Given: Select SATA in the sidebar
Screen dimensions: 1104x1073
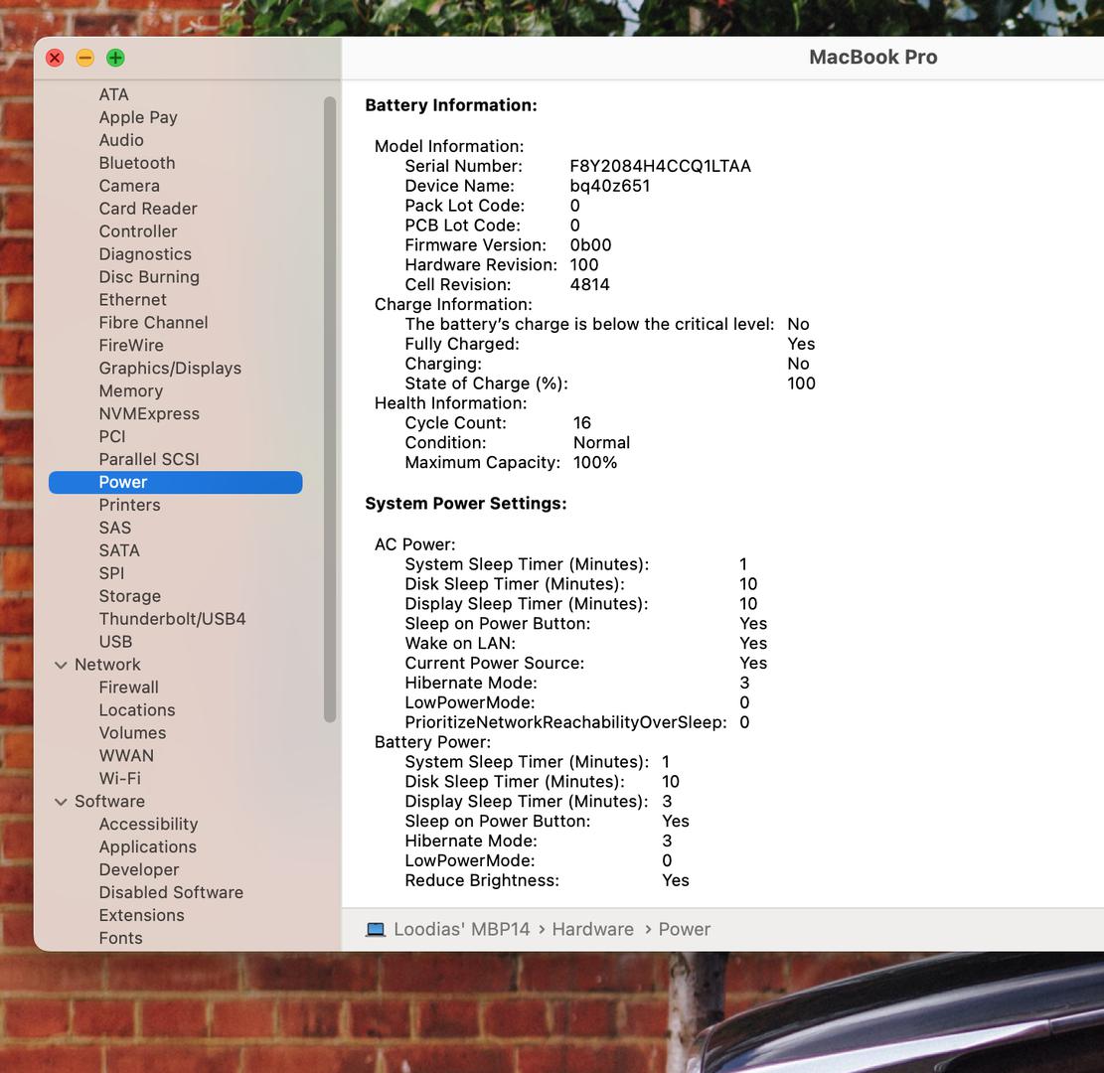Looking at the screenshot, I should (x=119, y=550).
